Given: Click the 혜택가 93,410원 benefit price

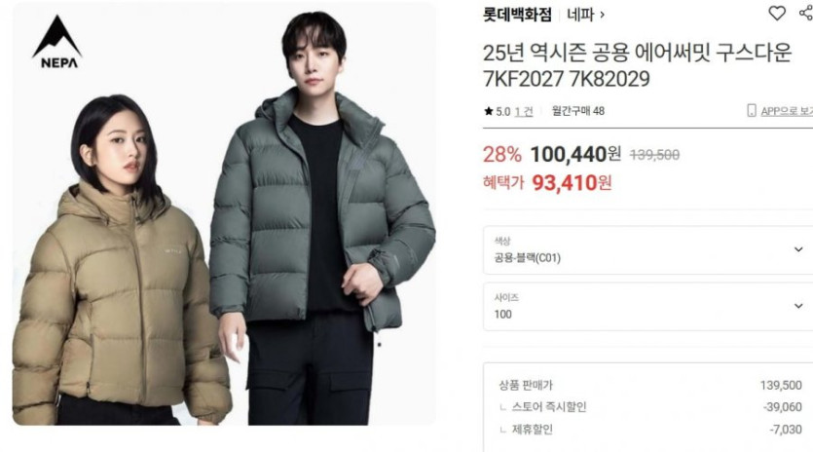Looking at the screenshot, I should point(547,183).
